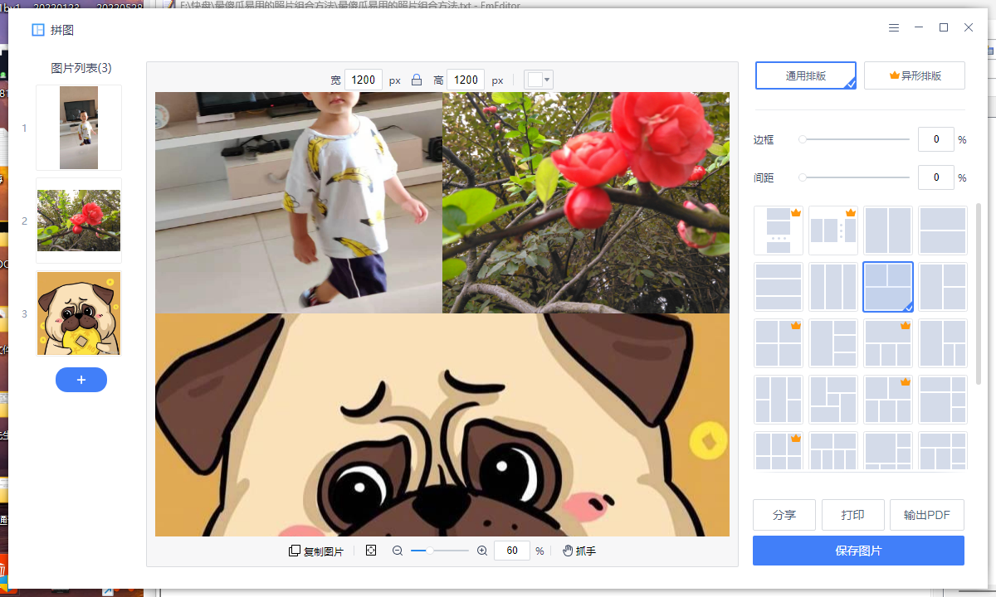
Task: Open the hamburger menu in title bar
Action: [894, 27]
